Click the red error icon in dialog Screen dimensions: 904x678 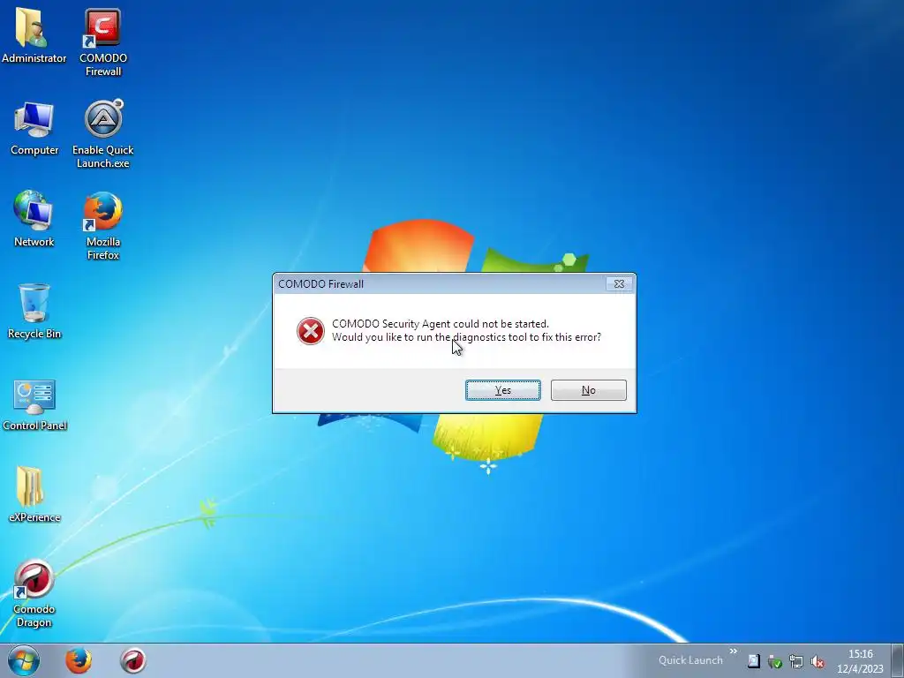(x=310, y=331)
